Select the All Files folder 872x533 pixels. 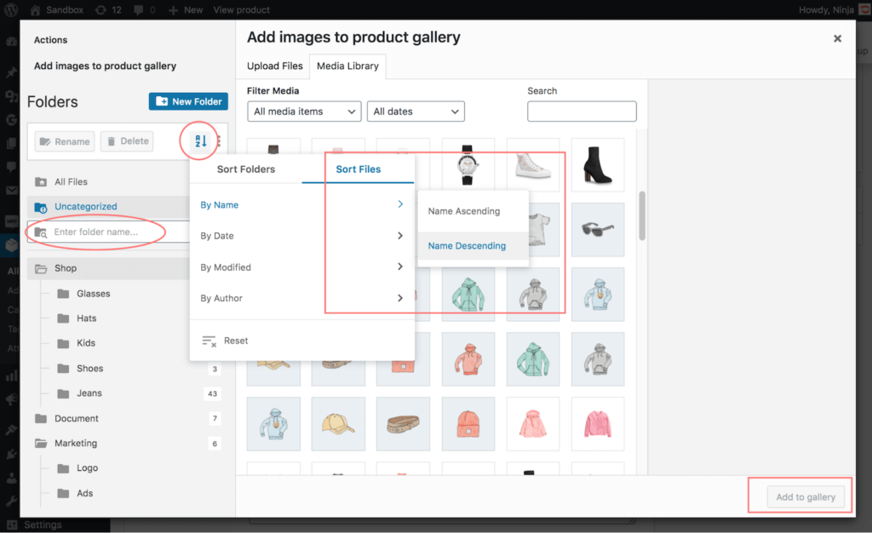coord(71,181)
